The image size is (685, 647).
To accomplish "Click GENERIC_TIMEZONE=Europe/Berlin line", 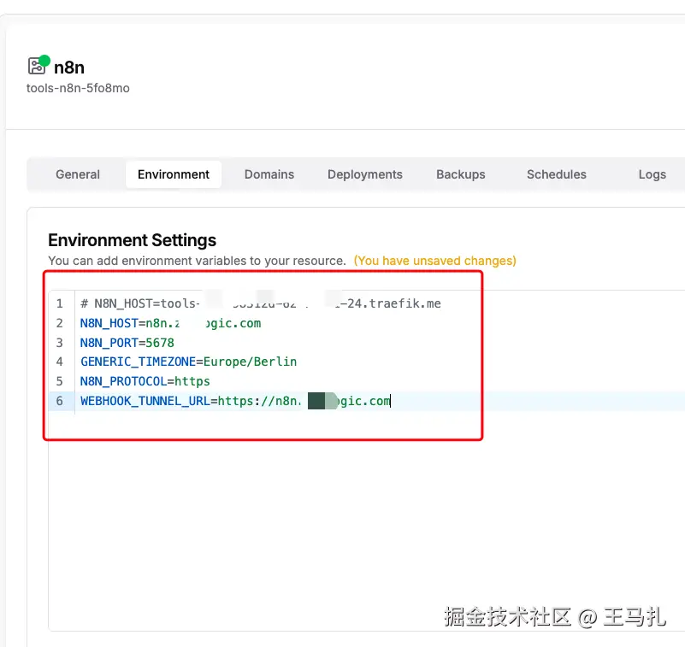I will [189, 362].
